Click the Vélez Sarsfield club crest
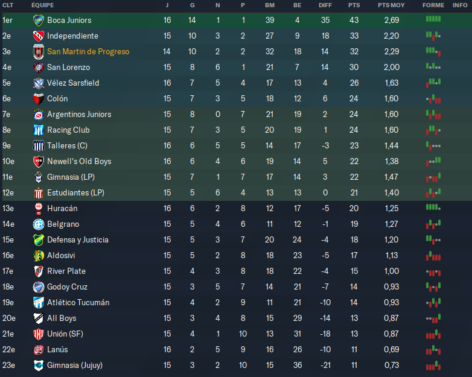Viewport: 472px width, 377px height. click(x=39, y=83)
